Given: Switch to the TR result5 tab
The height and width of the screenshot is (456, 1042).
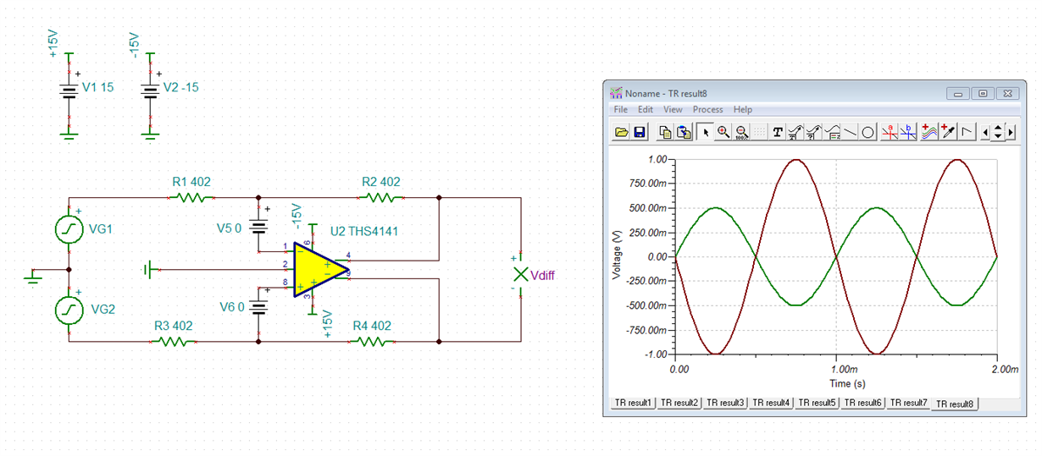Looking at the screenshot, I should coord(817,403).
